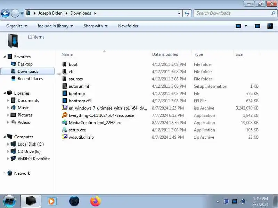Select the Everything-1.4.1.1024.x64-Setup.exe icon
The height and width of the screenshot is (208, 278).
click(x=65, y=115)
